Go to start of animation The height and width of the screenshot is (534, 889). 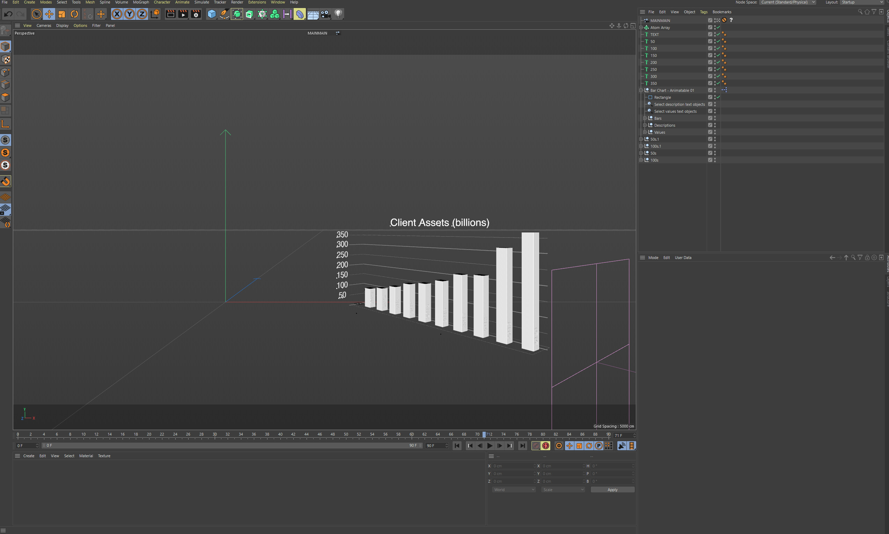click(457, 446)
